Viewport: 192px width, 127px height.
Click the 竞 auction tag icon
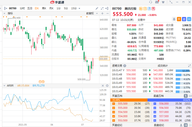153,8
